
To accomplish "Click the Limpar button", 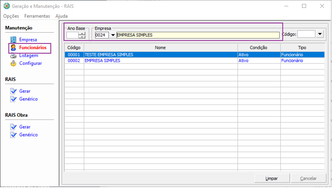I will click(272, 178).
